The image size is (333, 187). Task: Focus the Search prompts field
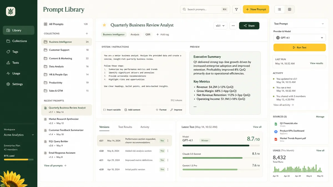click(x=205, y=9)
